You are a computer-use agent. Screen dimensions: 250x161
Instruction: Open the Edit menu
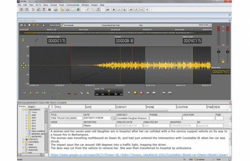pyautogui.click(x=25, y=5)
